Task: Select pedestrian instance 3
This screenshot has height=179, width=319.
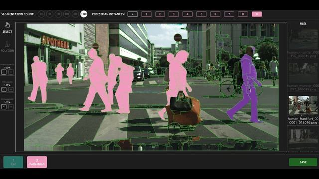Action: click(x=174, y=14)
